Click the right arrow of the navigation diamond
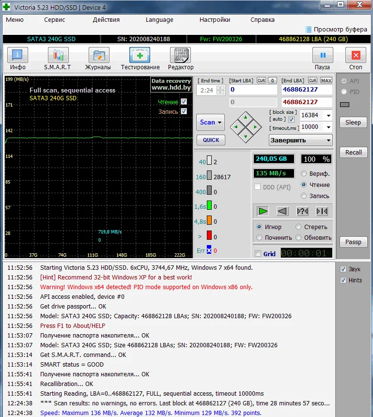Viewport: 373px width, 417px height. tap(255, 127)
